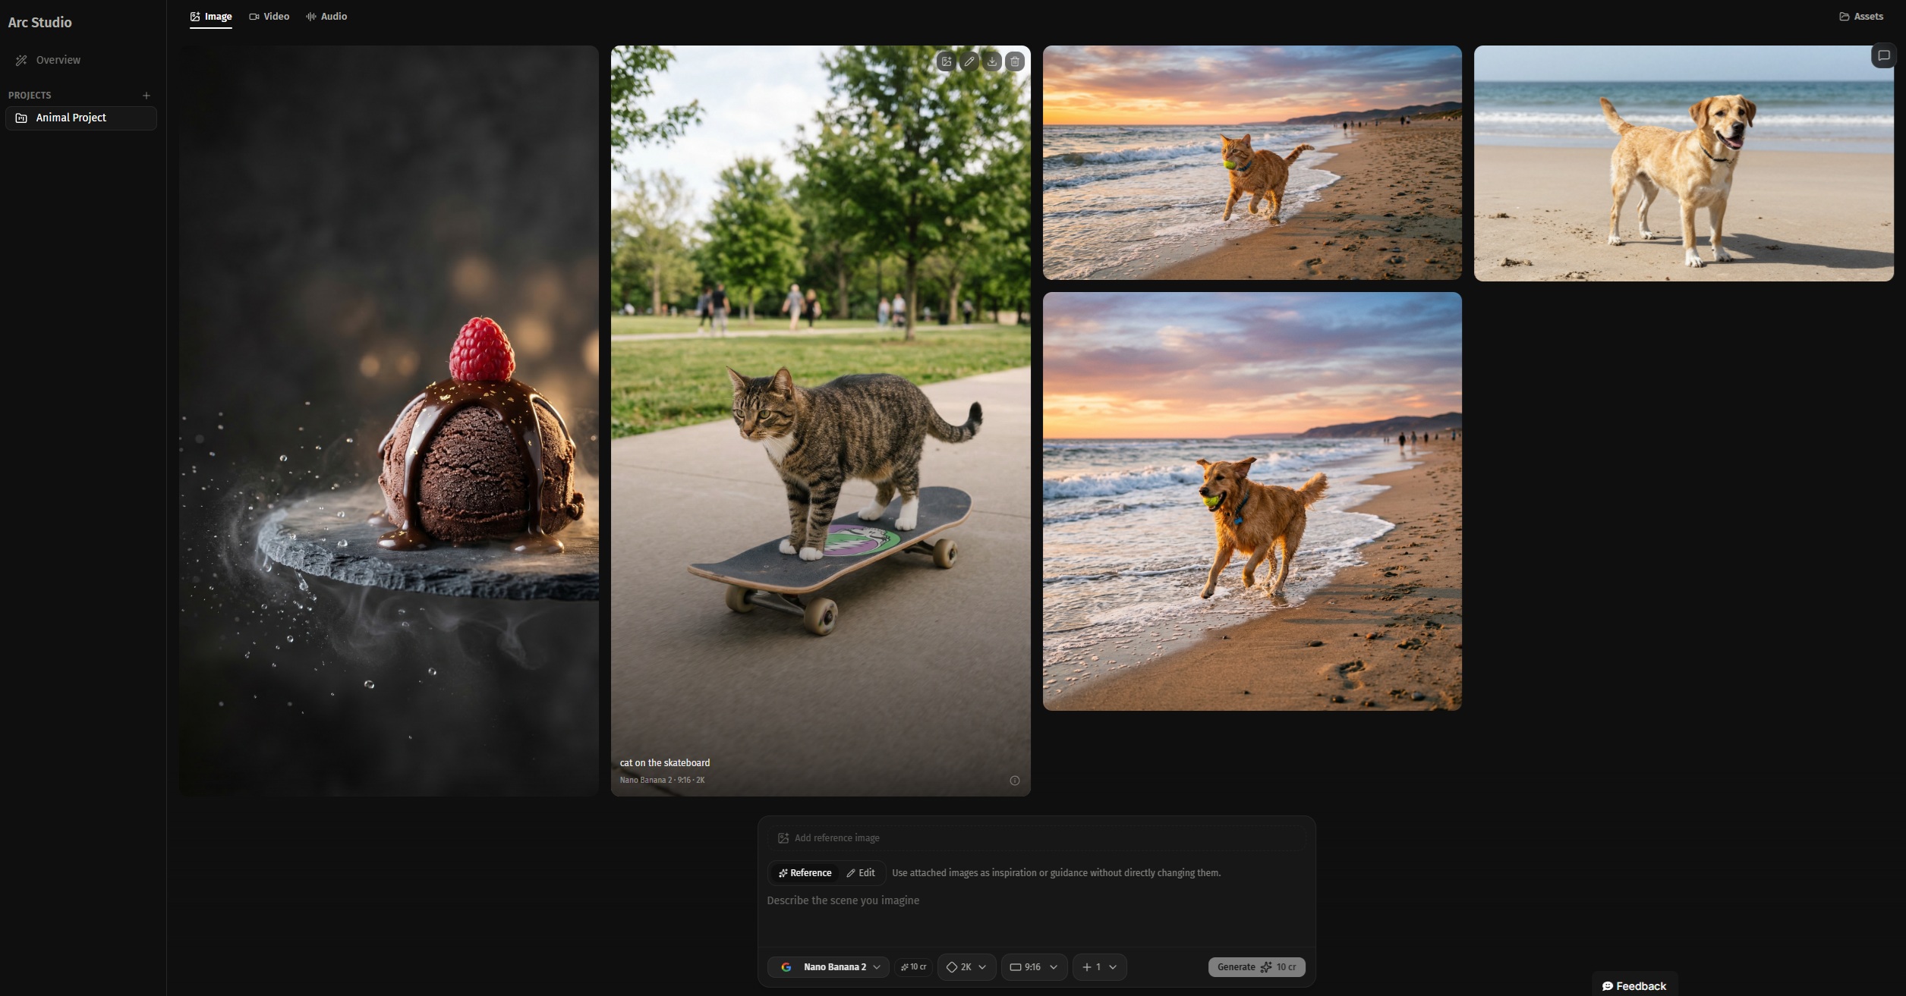Open the Feedback button
Image resolution: width=1906 pixels, height=996 pixels.
click(x=1634, y=985)
